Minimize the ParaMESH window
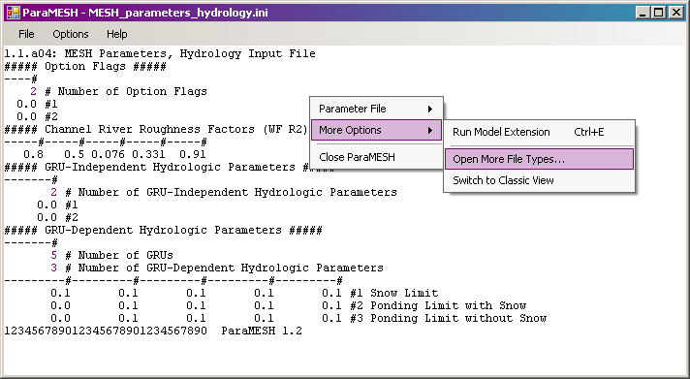Viewport: 690px width, 379px height. pos(643,13)
